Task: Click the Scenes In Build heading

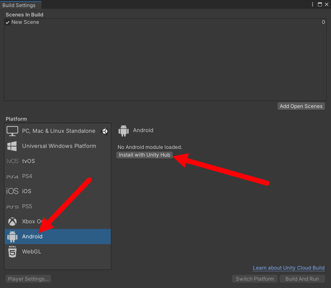Action: click(24, 15)
